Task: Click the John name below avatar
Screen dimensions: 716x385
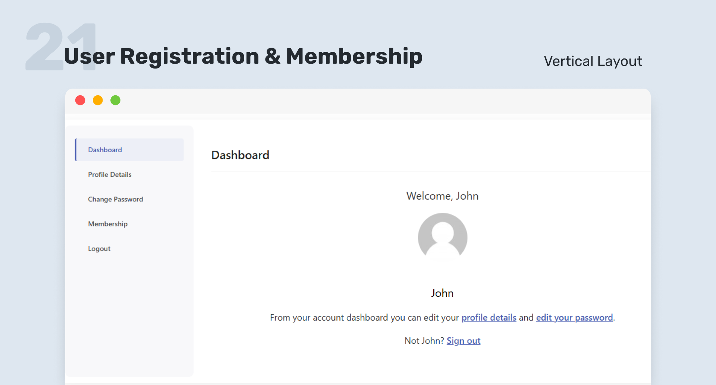Action: 442,293
